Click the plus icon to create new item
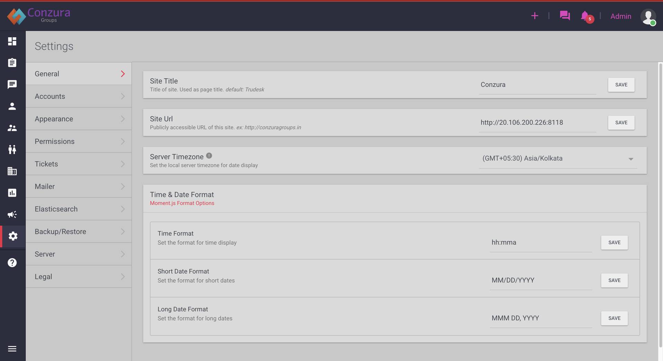Image resolution: width=663 pixels, height=361 pixels. coord(535,16)
